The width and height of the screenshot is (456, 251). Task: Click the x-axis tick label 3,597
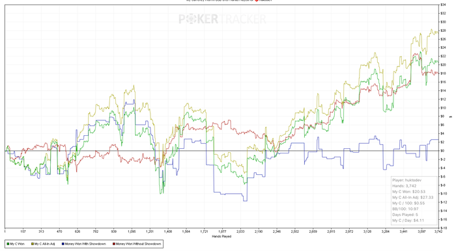421,231
